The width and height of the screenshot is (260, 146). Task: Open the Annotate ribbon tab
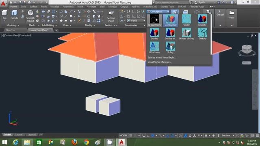point(91,6)
